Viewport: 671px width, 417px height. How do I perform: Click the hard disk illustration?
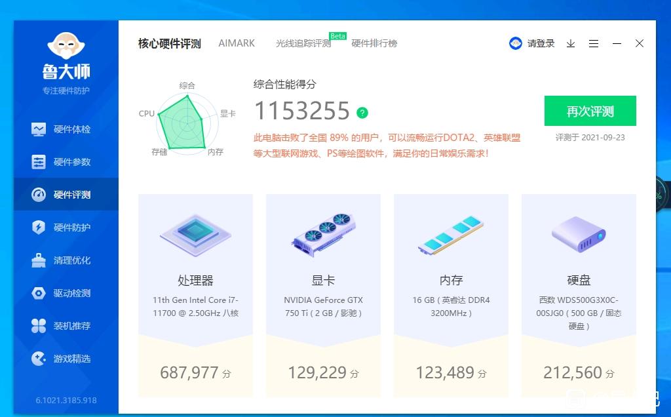tap(579, 234)
